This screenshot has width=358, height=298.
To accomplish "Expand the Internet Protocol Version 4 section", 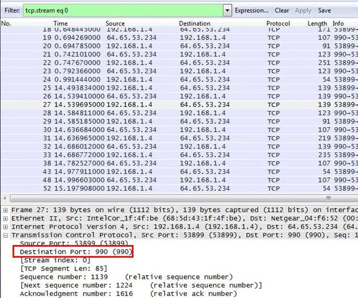I will point(5,227).
